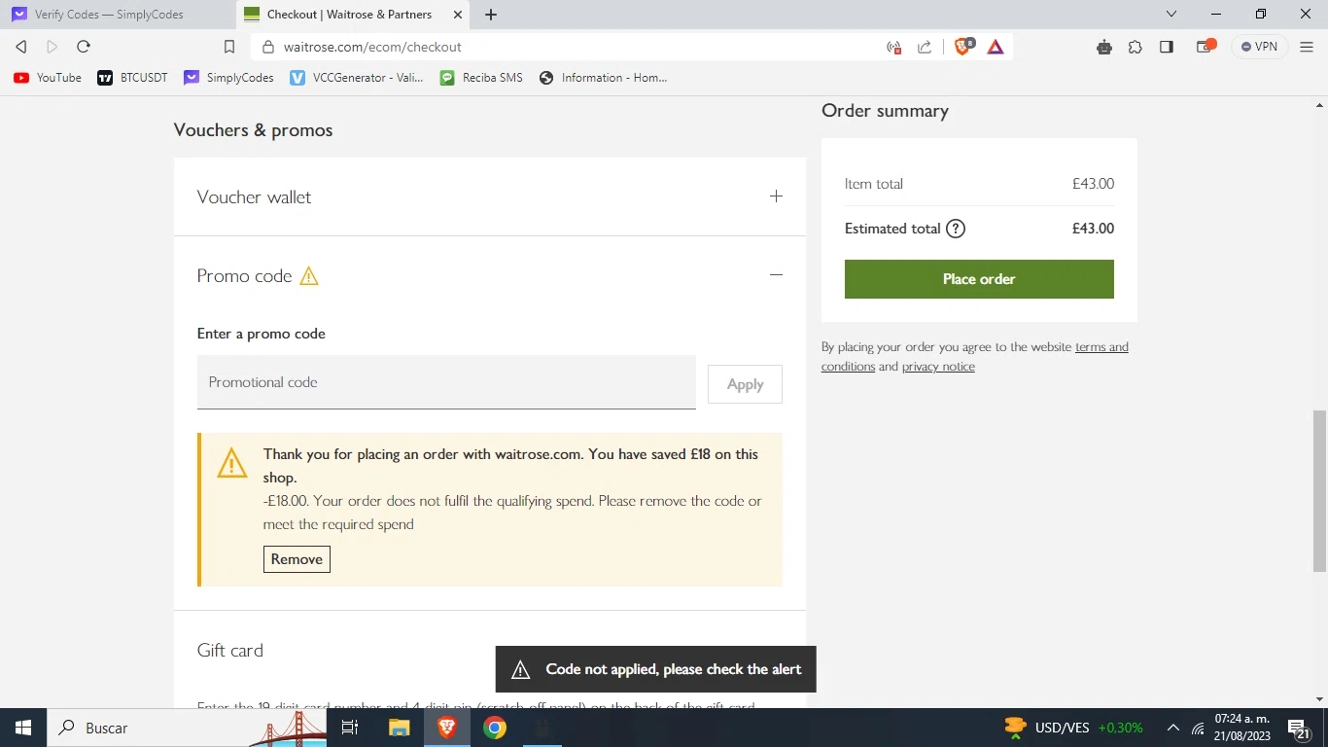The image size is (1328, 747).
Task: Open the Windows Start menu
Action: (x=22, y=728)
